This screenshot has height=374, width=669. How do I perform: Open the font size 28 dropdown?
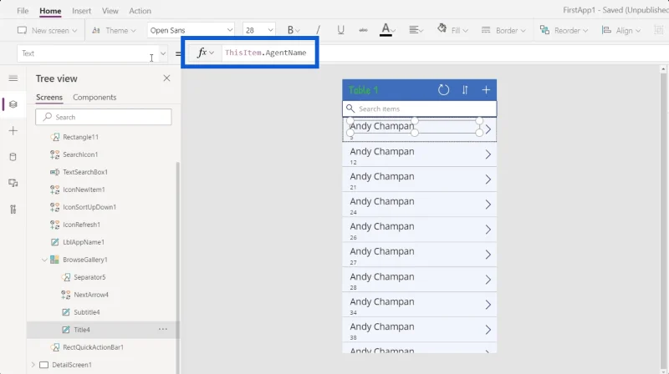258,30
